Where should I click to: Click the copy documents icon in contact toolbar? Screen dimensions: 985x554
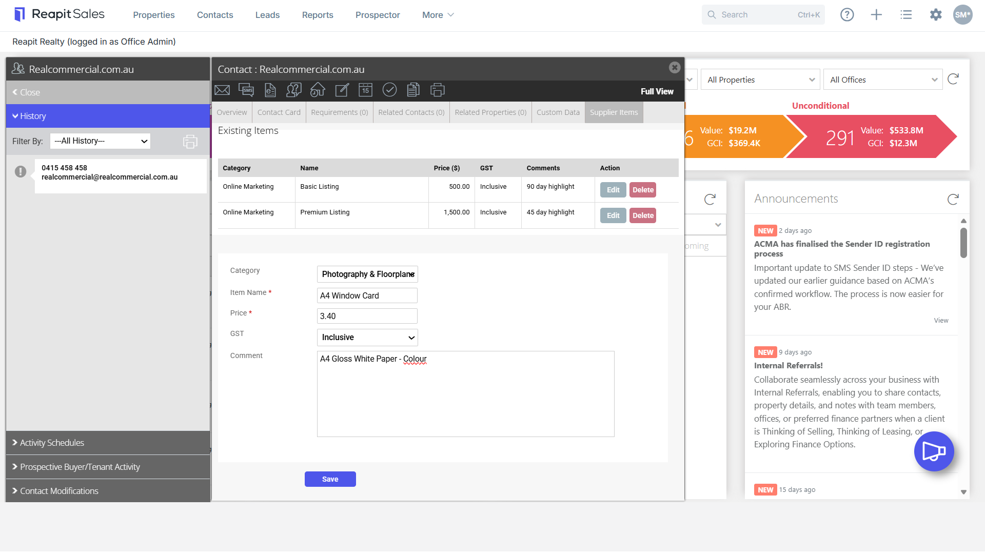pos(413,90)
